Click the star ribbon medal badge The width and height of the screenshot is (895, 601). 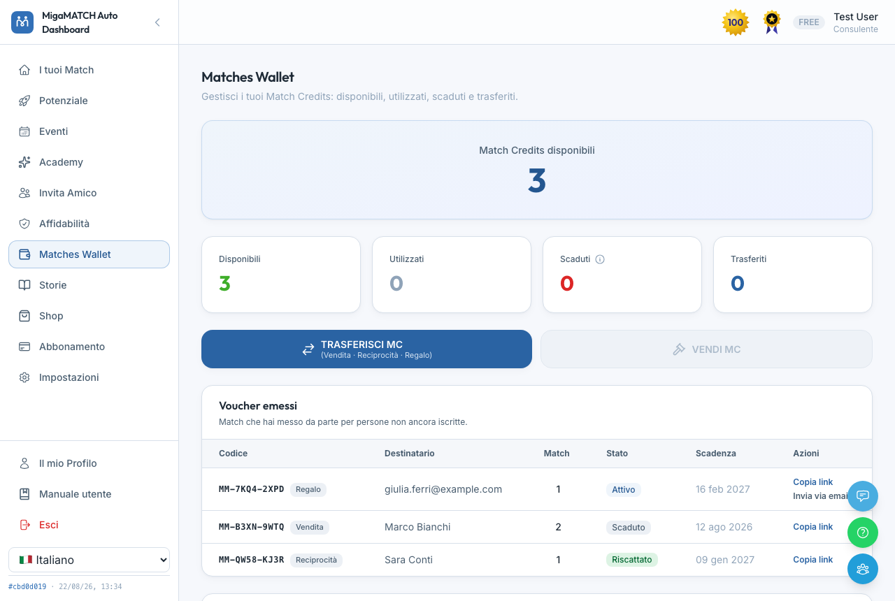[772, 22]
